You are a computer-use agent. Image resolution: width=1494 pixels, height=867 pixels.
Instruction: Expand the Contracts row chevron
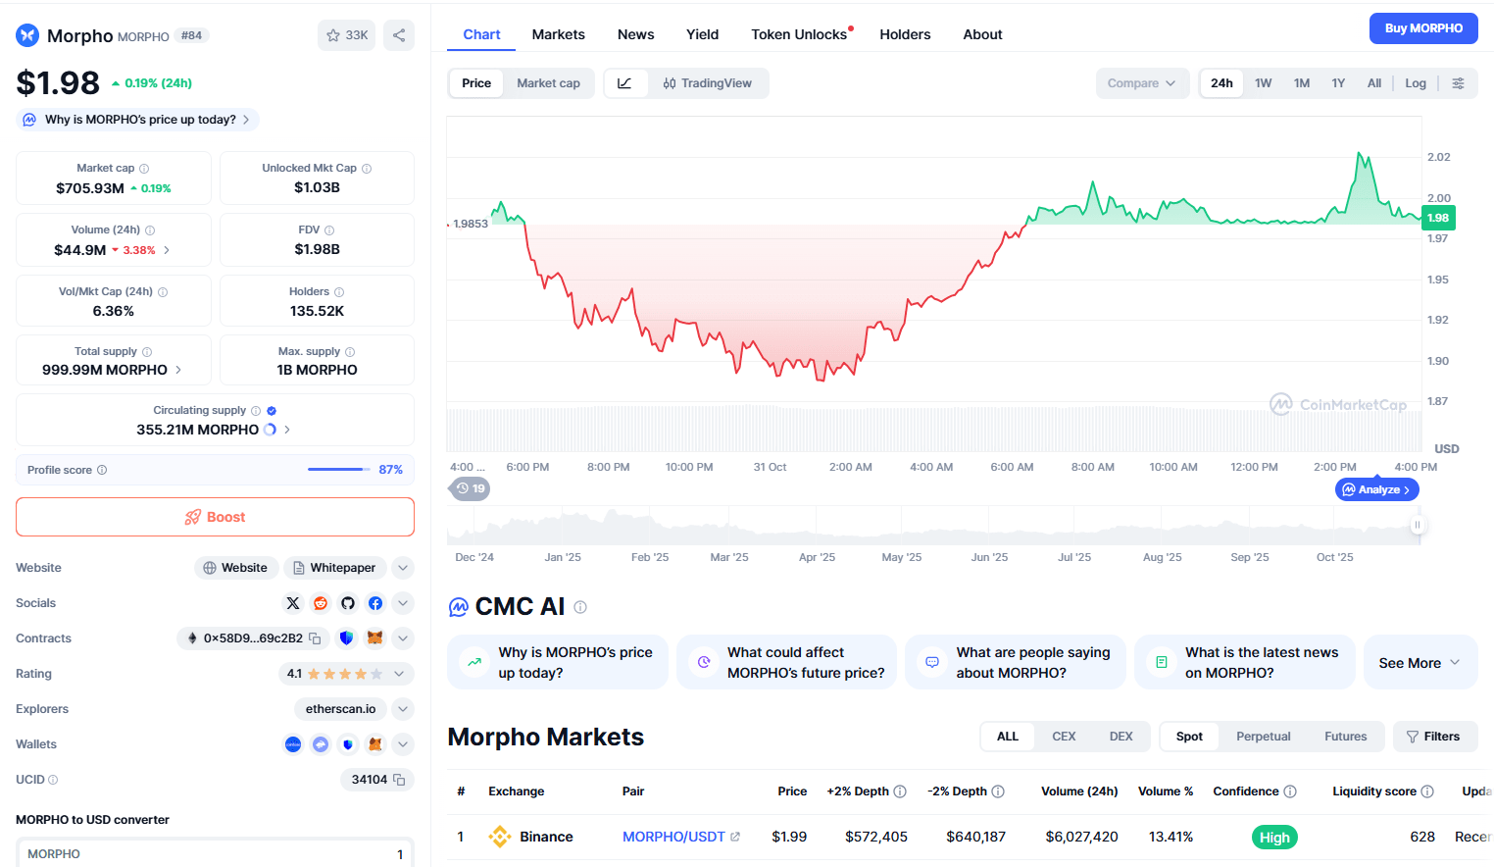(403, 638)
